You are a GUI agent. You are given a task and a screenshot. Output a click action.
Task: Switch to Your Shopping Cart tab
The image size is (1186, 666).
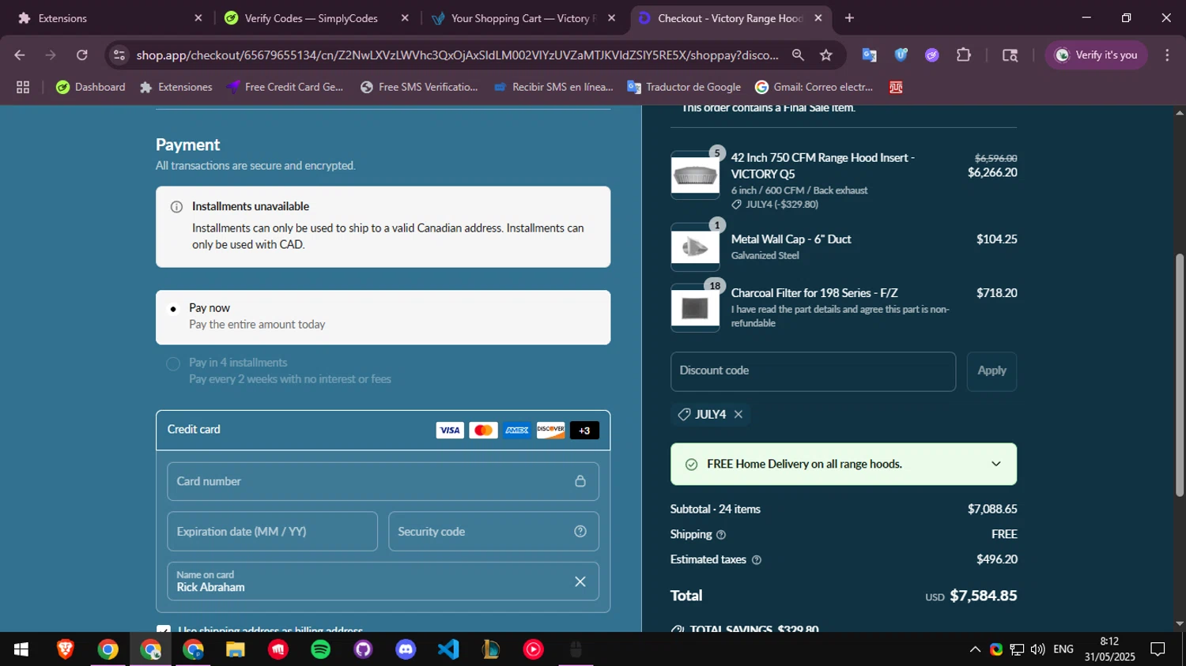coord(523,18)
